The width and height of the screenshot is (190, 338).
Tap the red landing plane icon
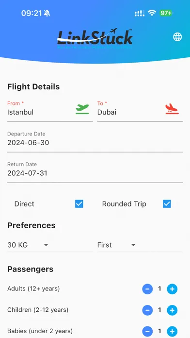172,109
